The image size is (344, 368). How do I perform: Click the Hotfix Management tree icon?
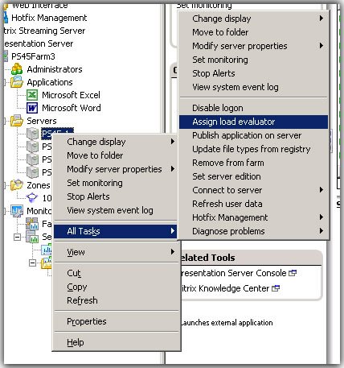pos(6,18)
